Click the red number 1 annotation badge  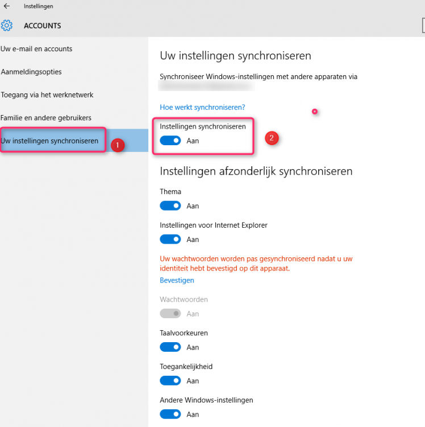[117, 145]
